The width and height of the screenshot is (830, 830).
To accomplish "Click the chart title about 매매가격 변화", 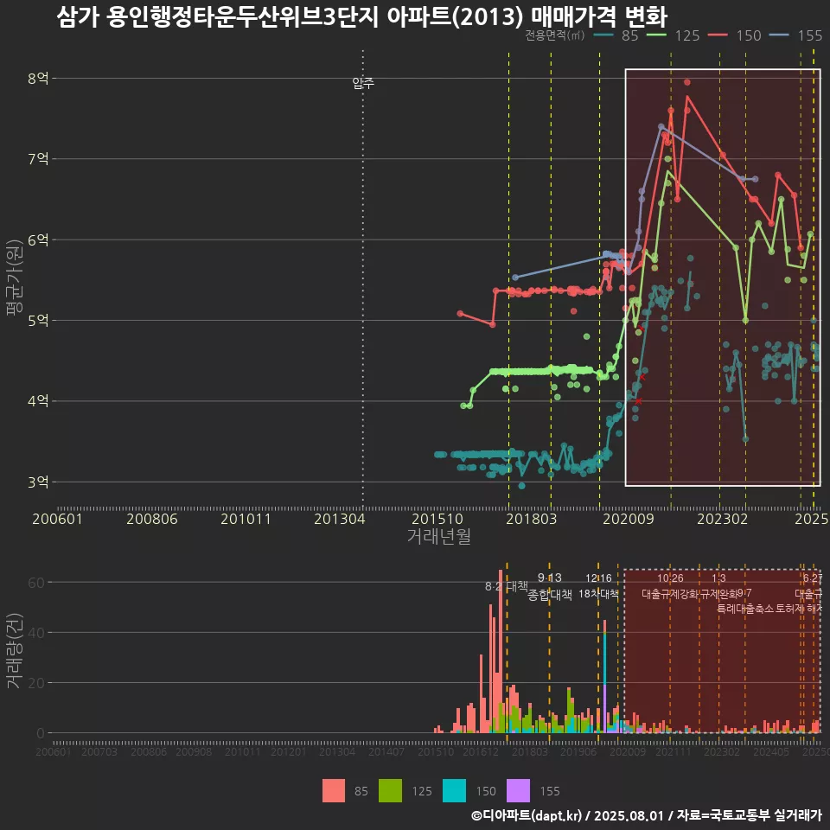I will tap(362, 16).
